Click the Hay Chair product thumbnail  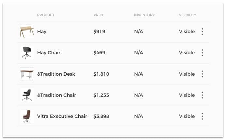(27, 53)
